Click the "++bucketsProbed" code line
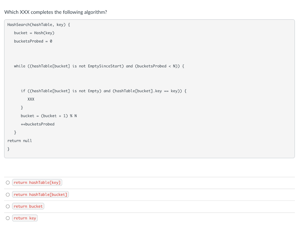 [37, 124]
